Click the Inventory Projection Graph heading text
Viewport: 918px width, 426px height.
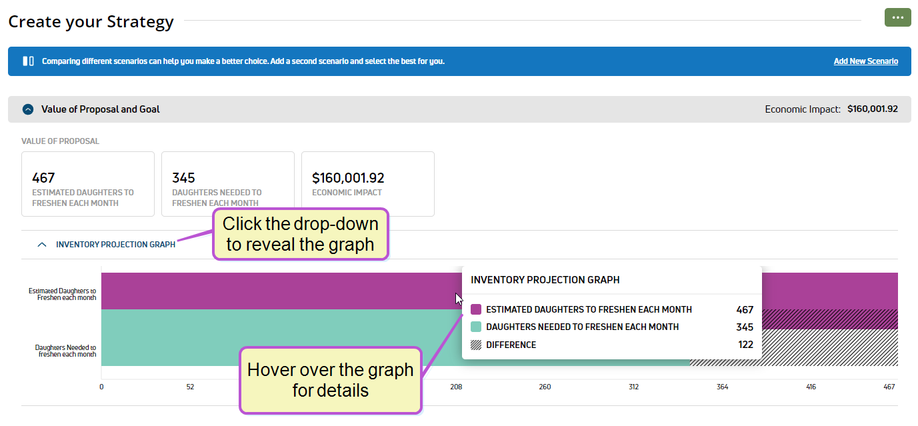[x=115, y=245]
